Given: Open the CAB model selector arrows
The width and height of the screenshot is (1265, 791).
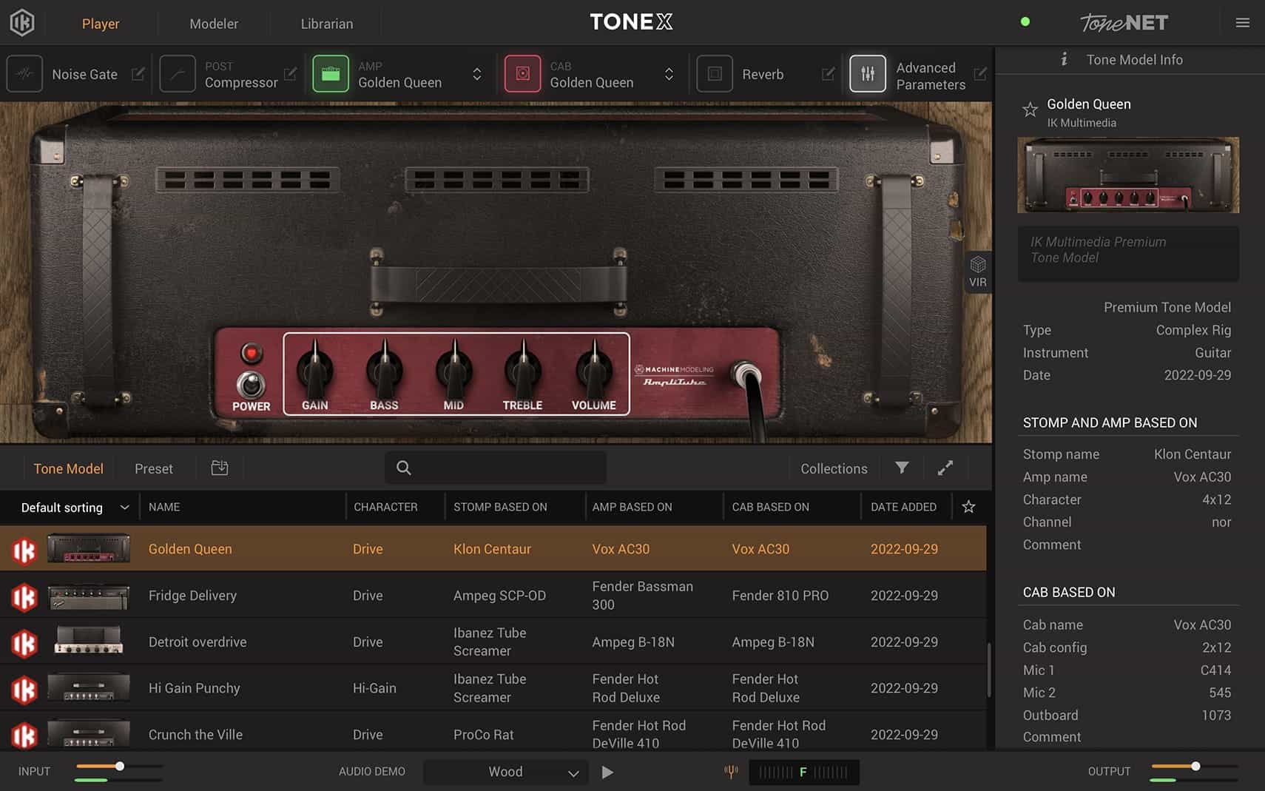Looking at the screenshot, I should point(669,74).
